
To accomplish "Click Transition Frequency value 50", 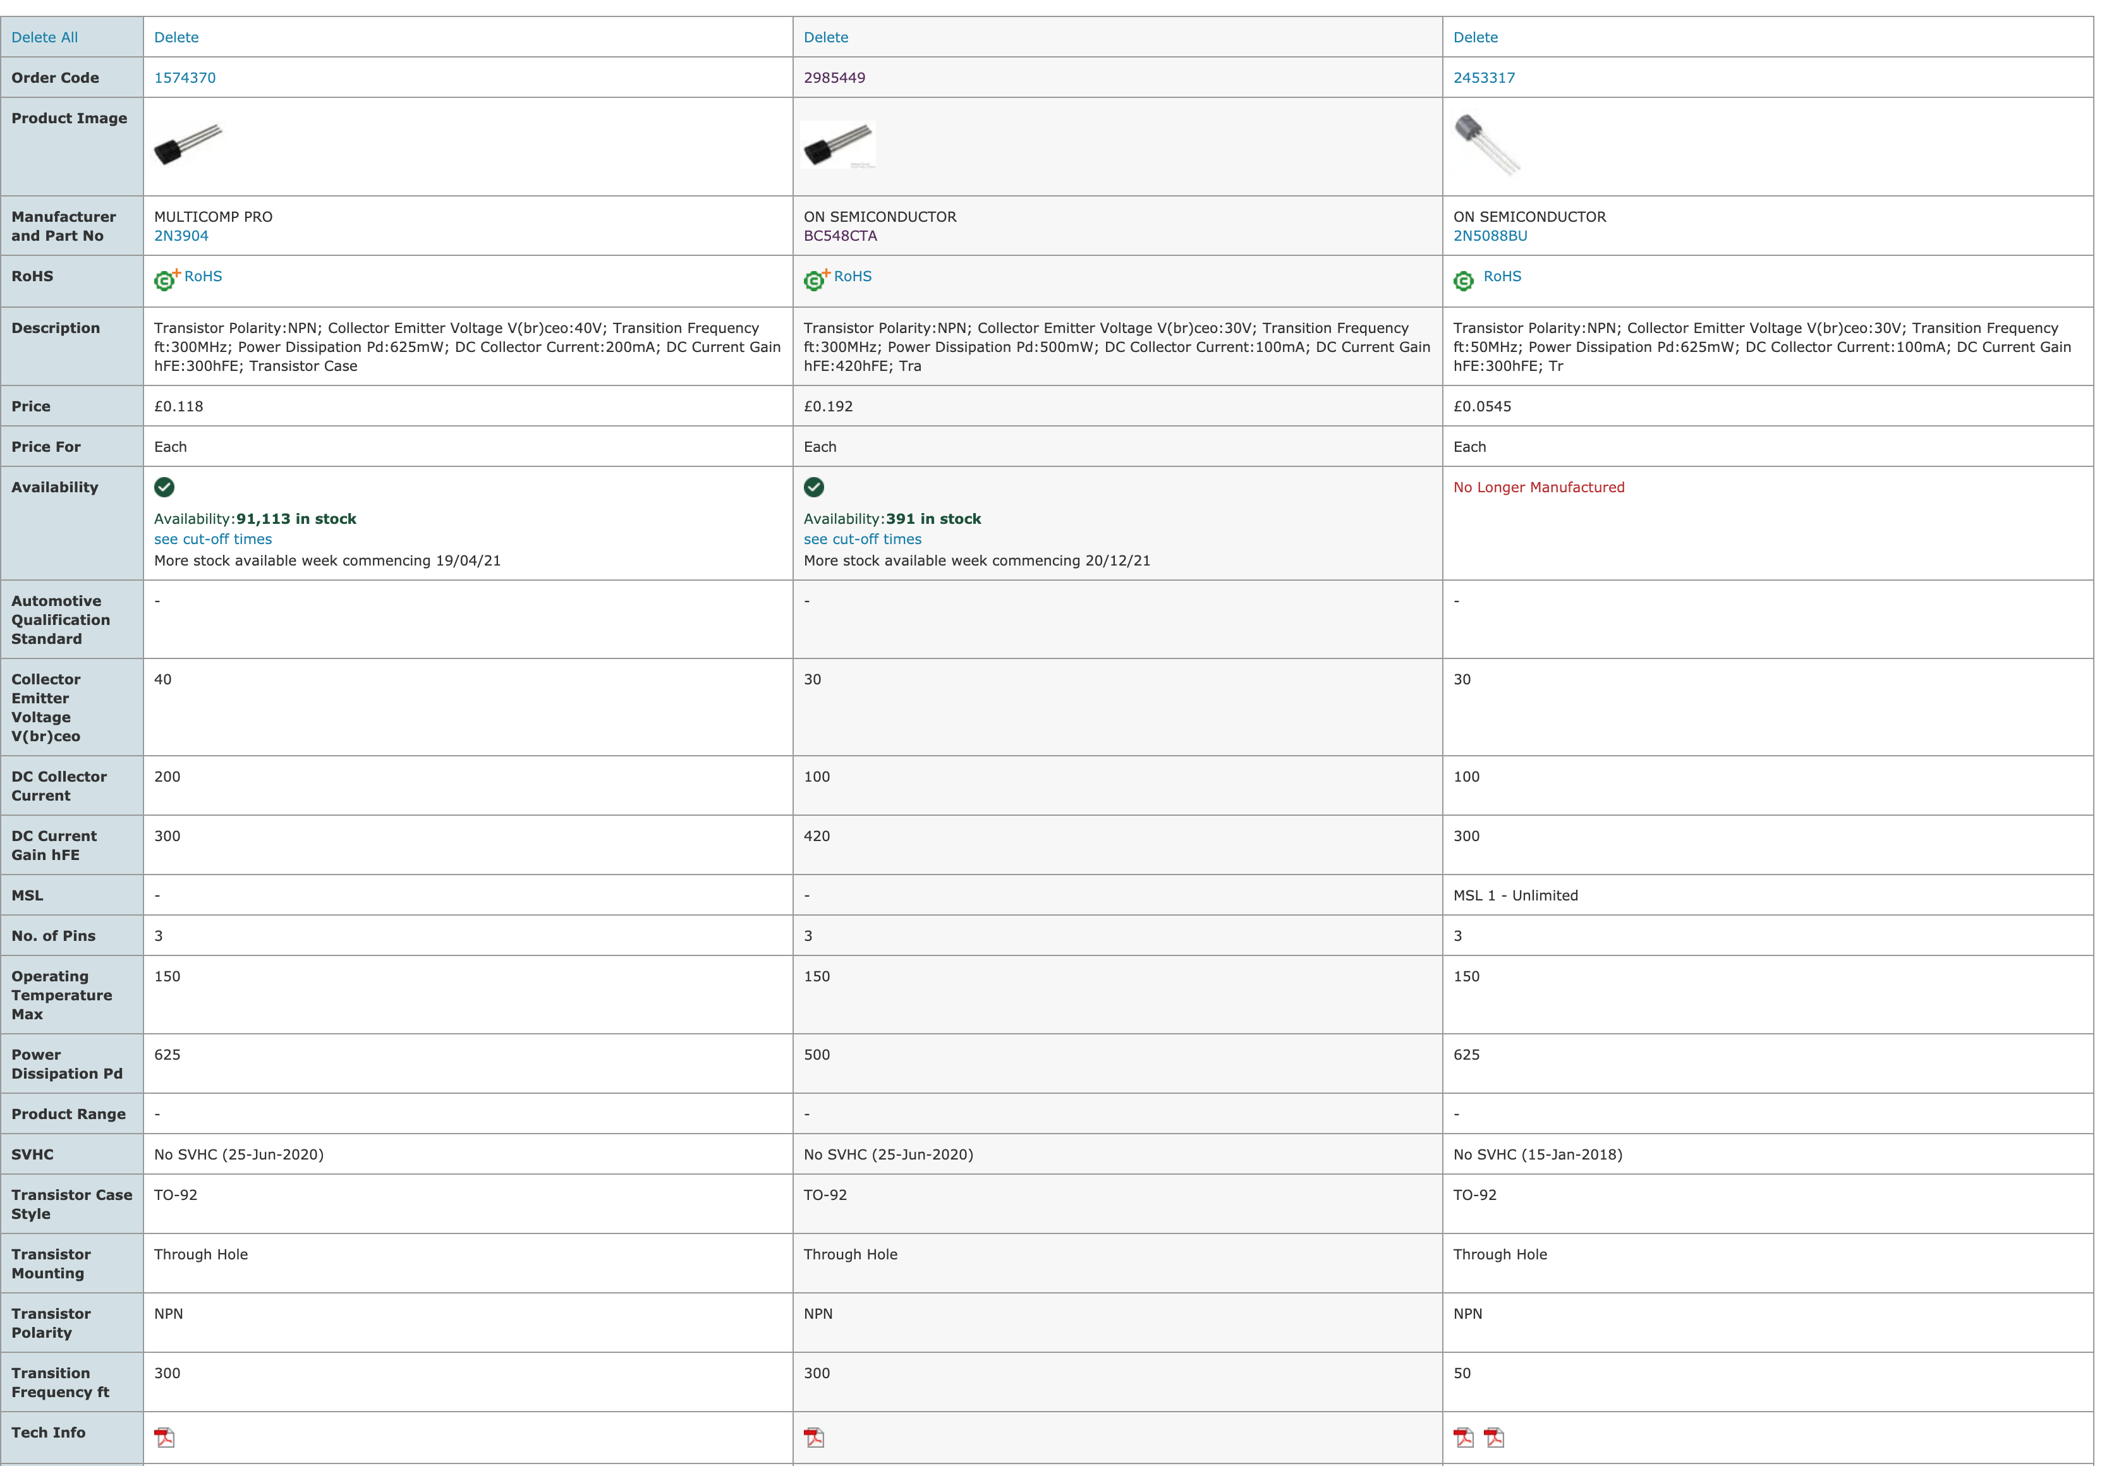I will (1462, 1373).
